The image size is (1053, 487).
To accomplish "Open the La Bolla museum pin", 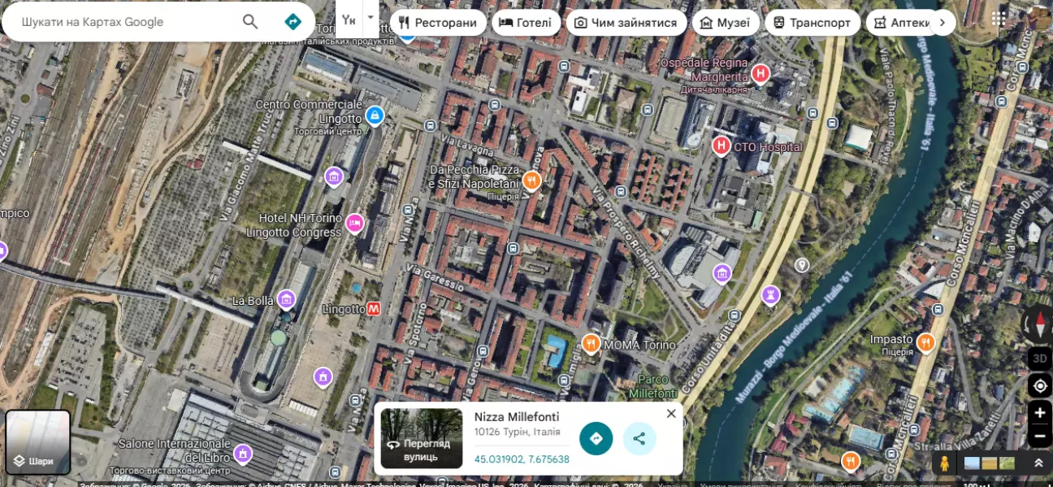I will point(286,300).
